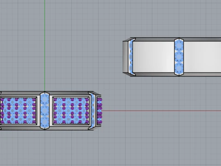Select bottom gem in upper band's center strip
The height and width of the screenshot is (166, 221).
pyautogui.click(x=179, y=68)
